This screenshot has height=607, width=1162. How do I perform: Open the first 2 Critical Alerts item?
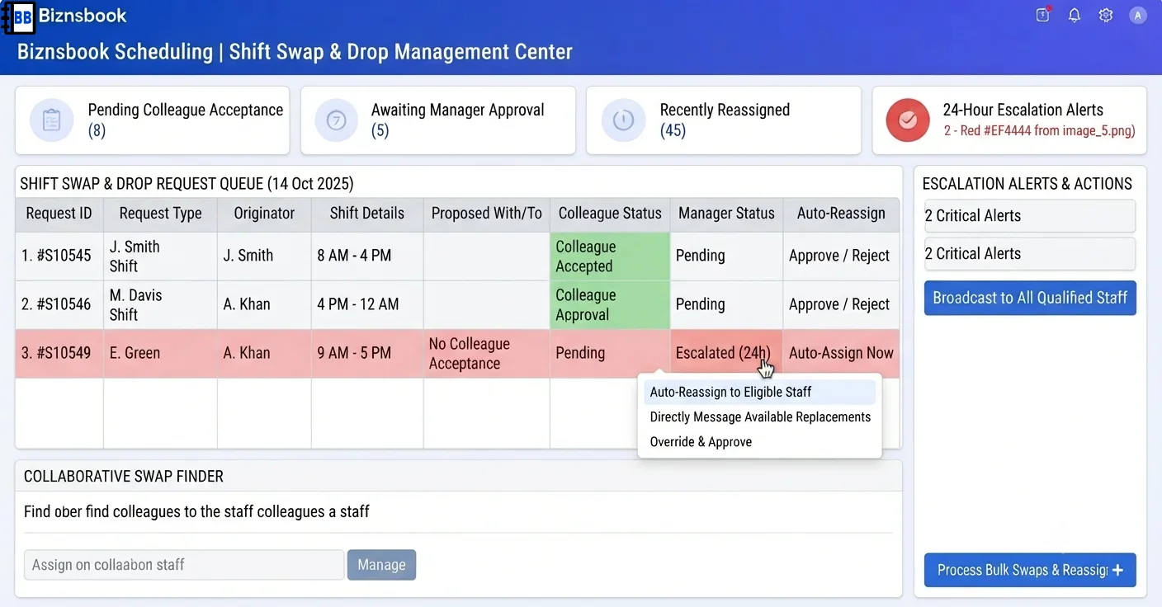coord(1030,215)
